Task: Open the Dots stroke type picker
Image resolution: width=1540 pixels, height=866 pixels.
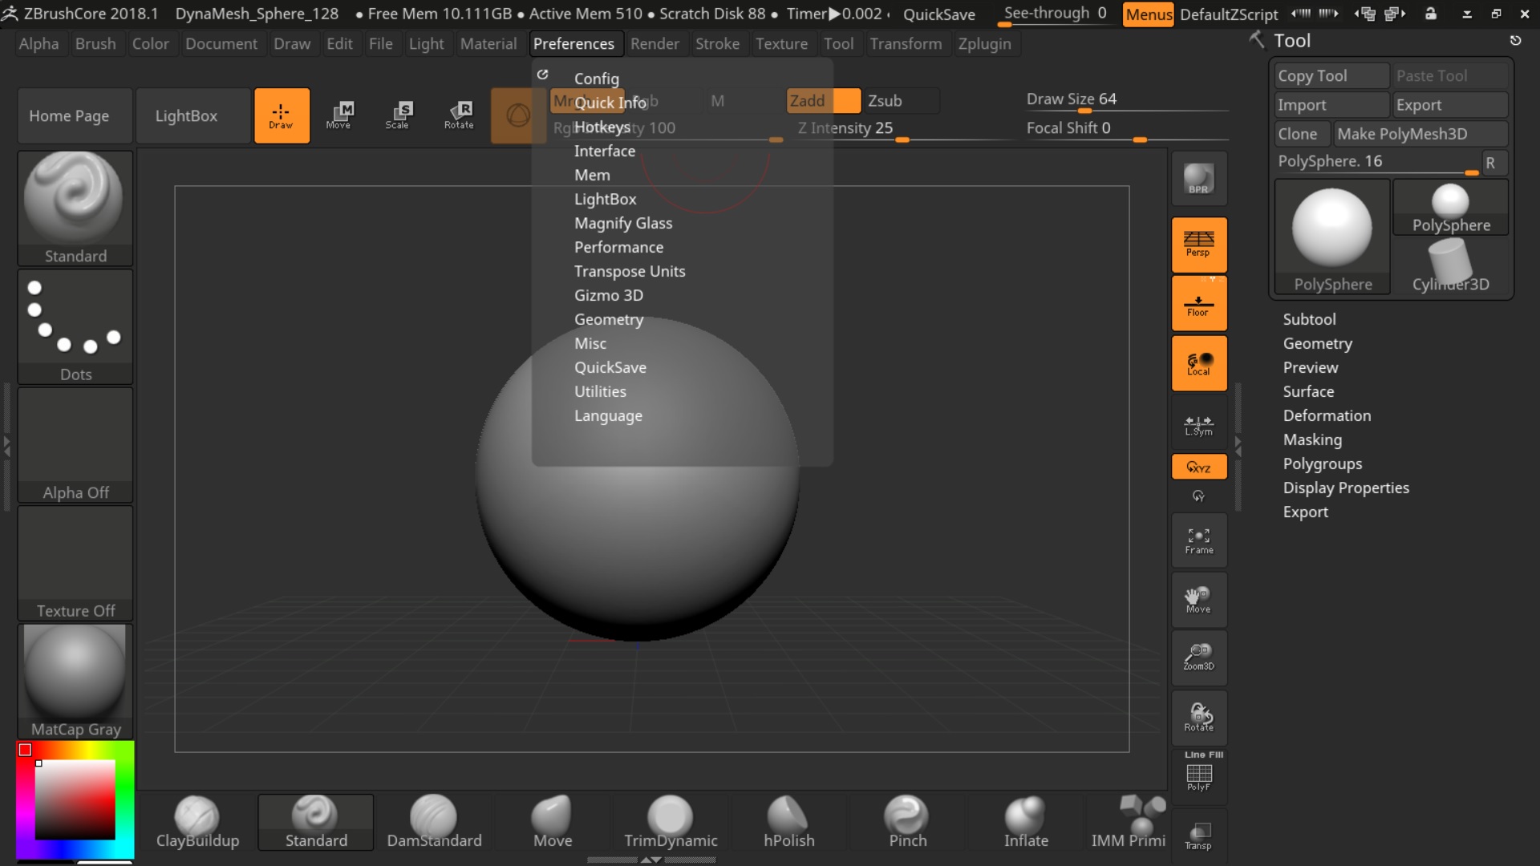Action: click(x=75, y=326)
